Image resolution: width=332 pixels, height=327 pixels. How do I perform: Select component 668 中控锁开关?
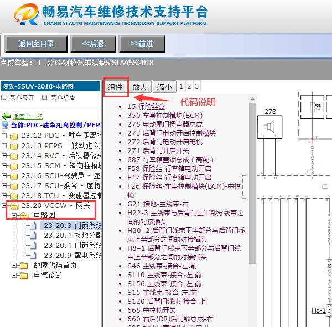[152, 310]
